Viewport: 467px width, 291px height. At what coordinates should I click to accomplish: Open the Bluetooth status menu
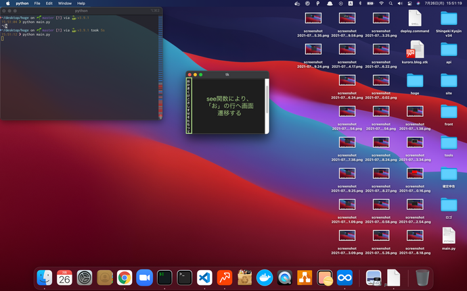(360, 3)
